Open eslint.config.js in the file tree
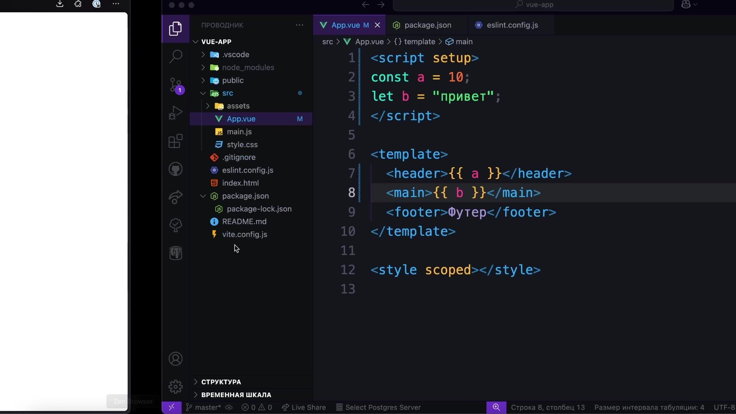Image resolution: width=736 pixels, height=414 pixels. click(x=251, y=170)
